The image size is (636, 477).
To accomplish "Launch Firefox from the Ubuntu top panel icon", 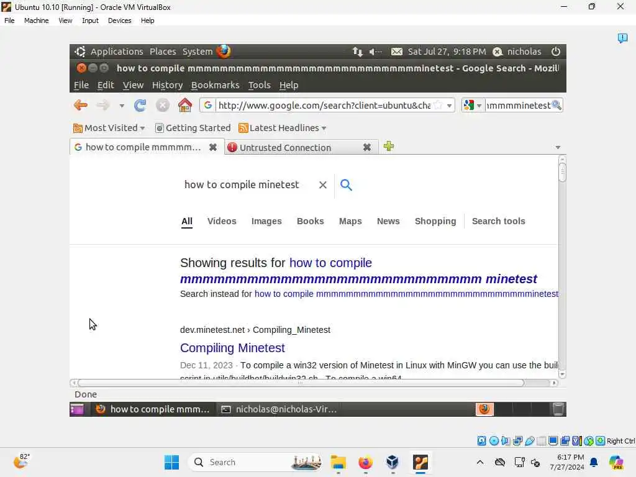I will pyautogui.click(x=224, y=51).
